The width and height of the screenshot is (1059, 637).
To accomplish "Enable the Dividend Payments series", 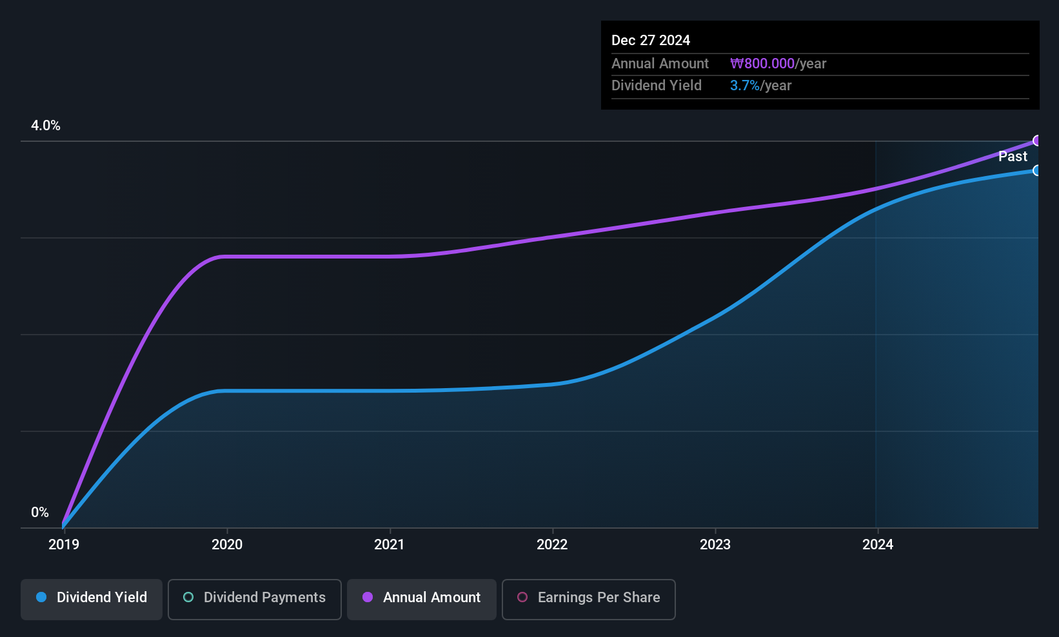I will click(x=254, y=599).
